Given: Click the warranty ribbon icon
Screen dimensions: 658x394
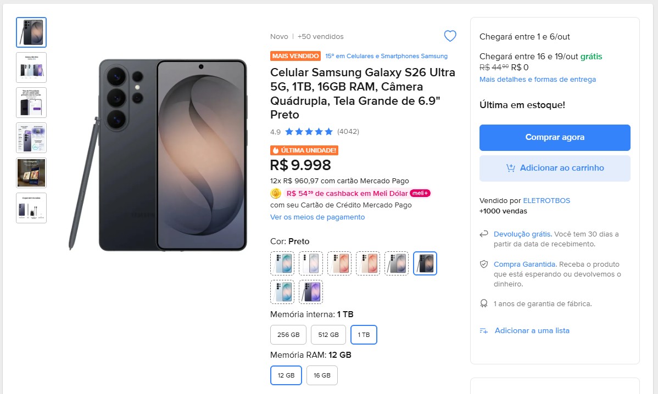Looking at the screenshot, I should (484, 303).
